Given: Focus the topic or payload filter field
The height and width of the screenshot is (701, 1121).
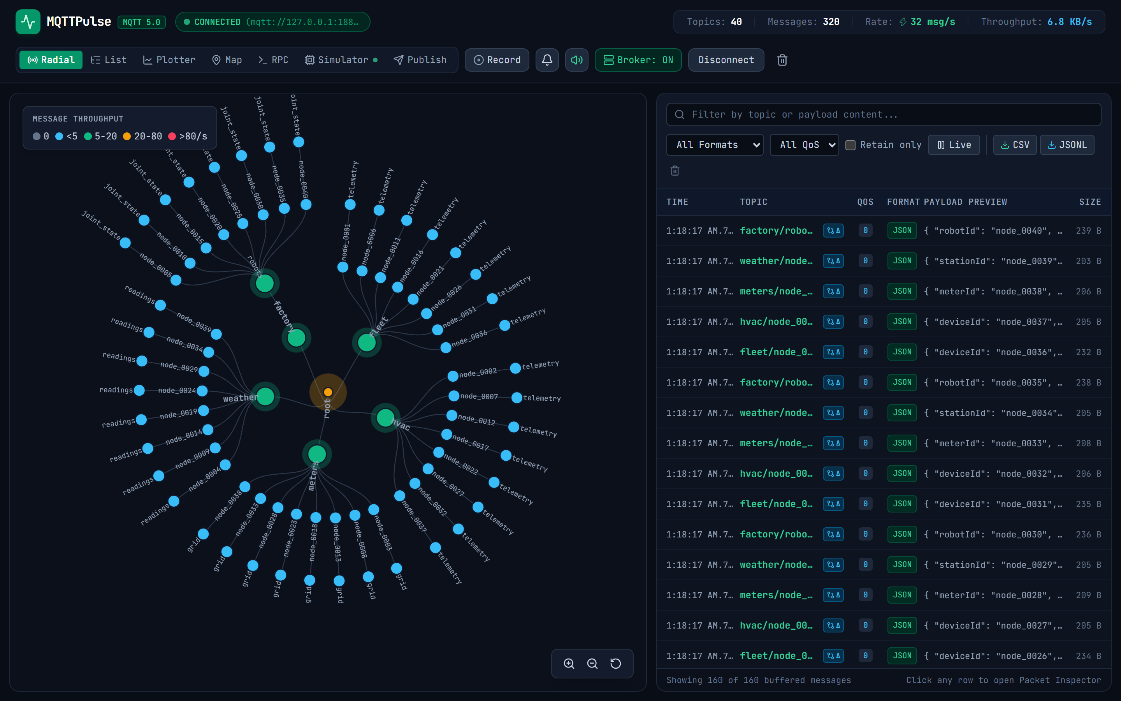Looking at the screenshot, I should [x=883, y=114].
